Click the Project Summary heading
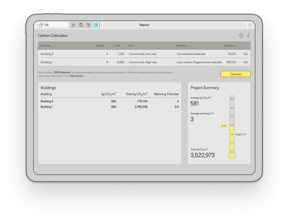This screenshot has width=288, height=219. (x=205, y=88)
